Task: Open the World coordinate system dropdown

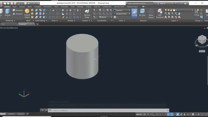Action: (106, 17)
